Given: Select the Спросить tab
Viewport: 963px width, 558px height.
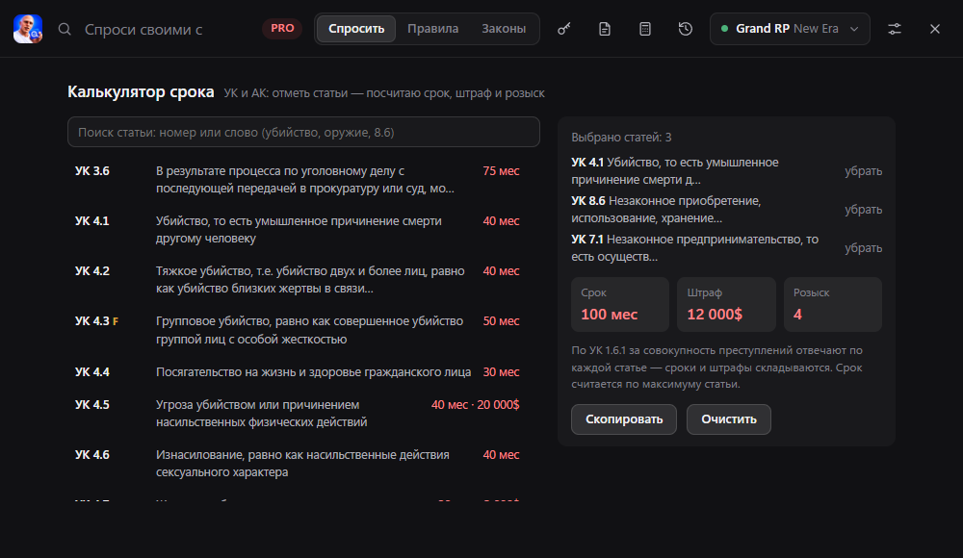Looking at the screenshot, I should tap(356, 29).
